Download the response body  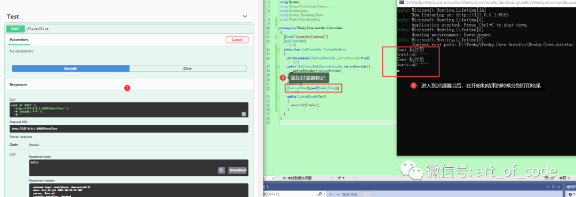point(238,170)
